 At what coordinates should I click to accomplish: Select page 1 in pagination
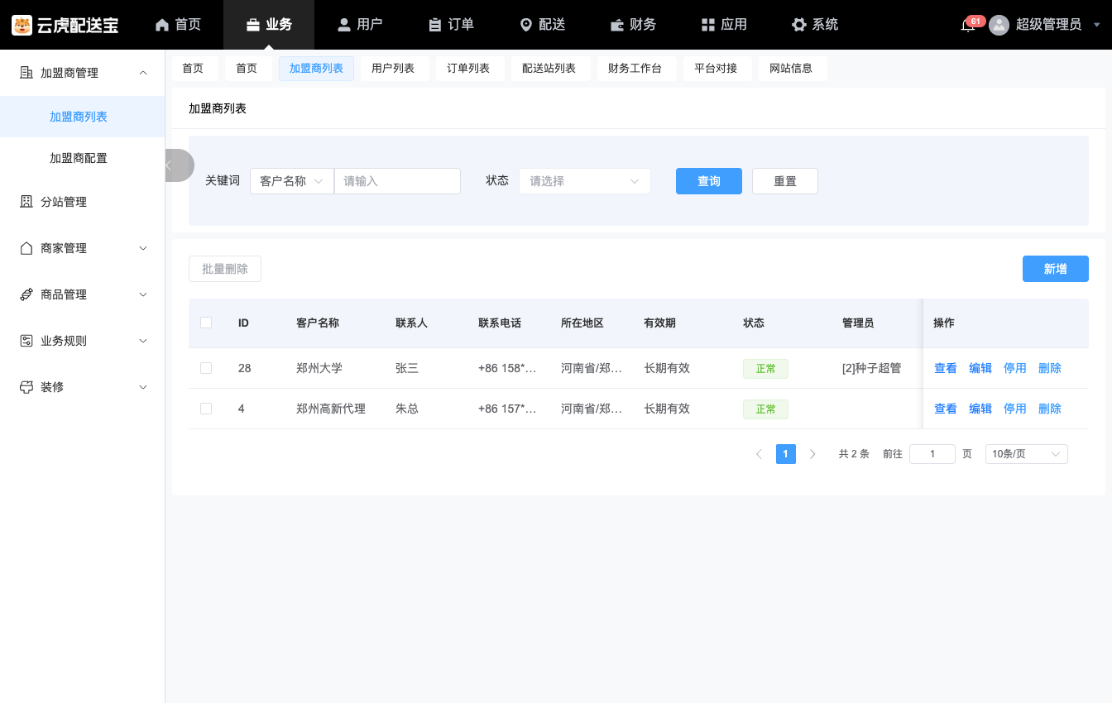pyautogui.click(x=786, y=454)
